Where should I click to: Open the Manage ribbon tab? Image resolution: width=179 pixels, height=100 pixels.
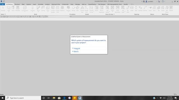pos(77,4)
